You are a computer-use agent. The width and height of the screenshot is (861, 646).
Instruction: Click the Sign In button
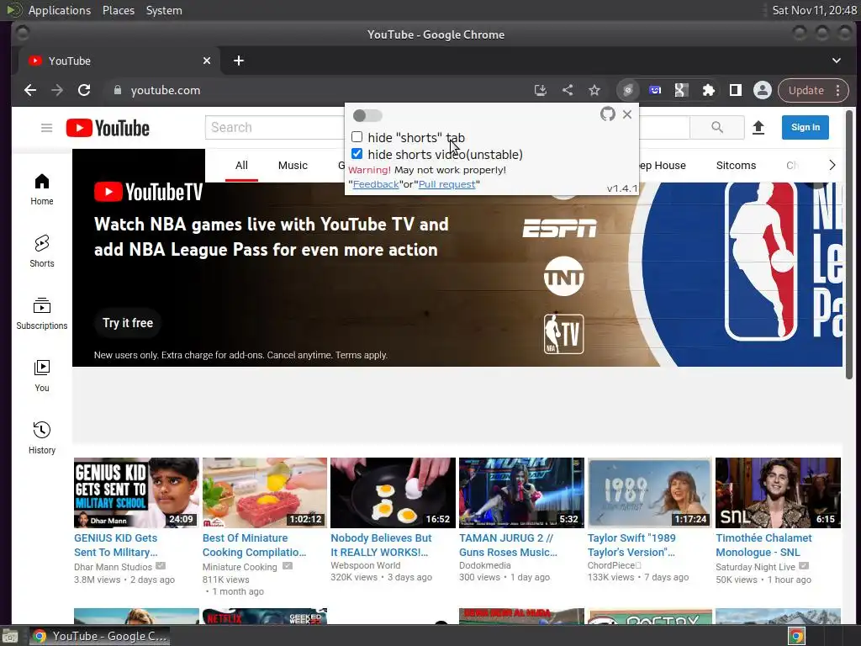coord(805,128)
